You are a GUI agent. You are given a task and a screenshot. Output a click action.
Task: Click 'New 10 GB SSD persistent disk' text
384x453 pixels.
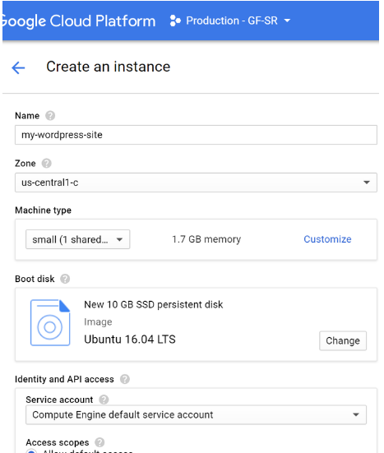(154, 304)
